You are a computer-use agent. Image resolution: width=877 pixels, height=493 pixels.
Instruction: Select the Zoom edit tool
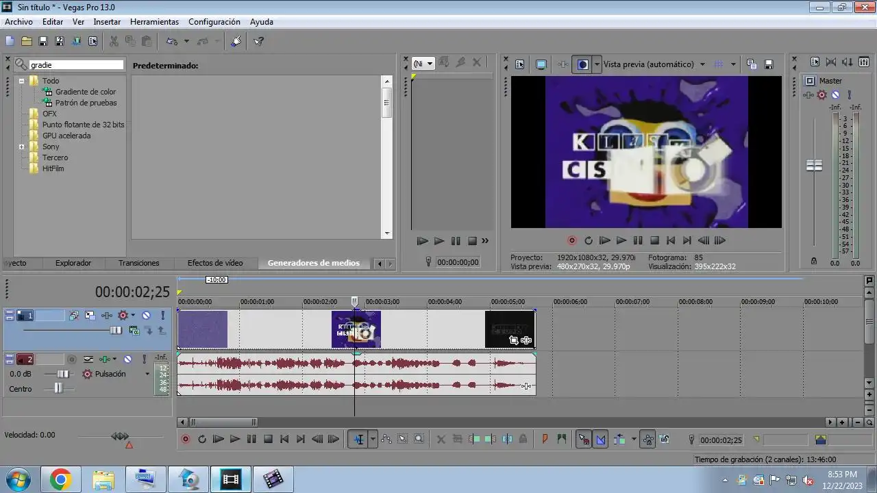click(x=419, y=440)
